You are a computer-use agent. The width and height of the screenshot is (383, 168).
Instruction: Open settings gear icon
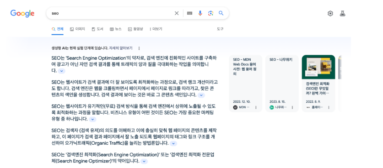[x=330, y=13]
